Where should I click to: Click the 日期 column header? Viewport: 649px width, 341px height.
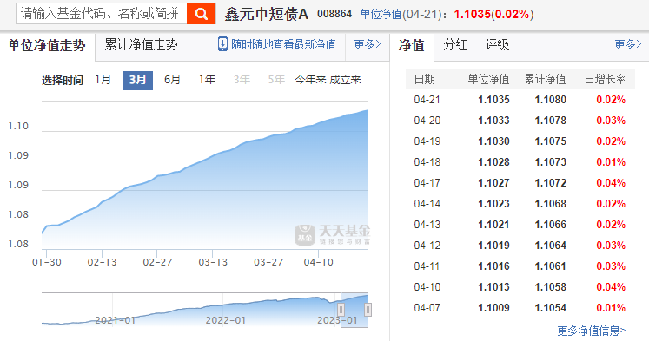tap(424, 79)
